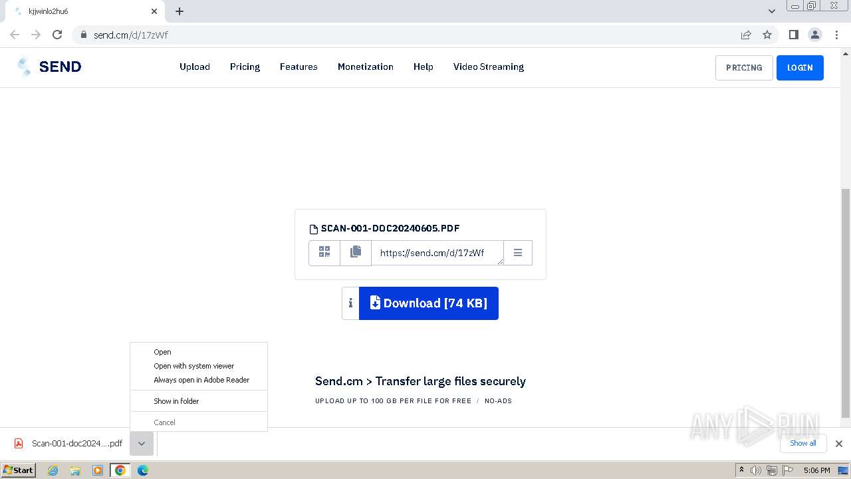The width and height of the screenshot is (851, 479).
Task: Toggle the browser side panel
Action: [x=793, y=35]
